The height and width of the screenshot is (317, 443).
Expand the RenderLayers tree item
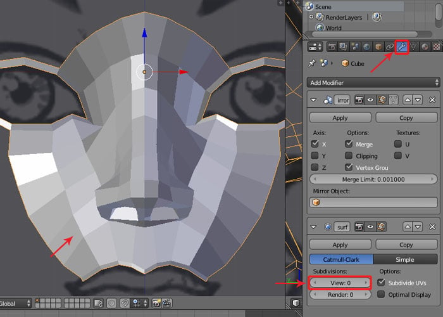point(311,17)
